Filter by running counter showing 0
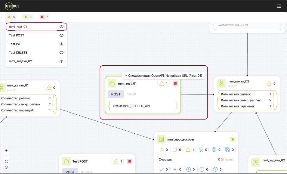The width and height of the screenshot is (287, 174). click(x=28, y=17)
